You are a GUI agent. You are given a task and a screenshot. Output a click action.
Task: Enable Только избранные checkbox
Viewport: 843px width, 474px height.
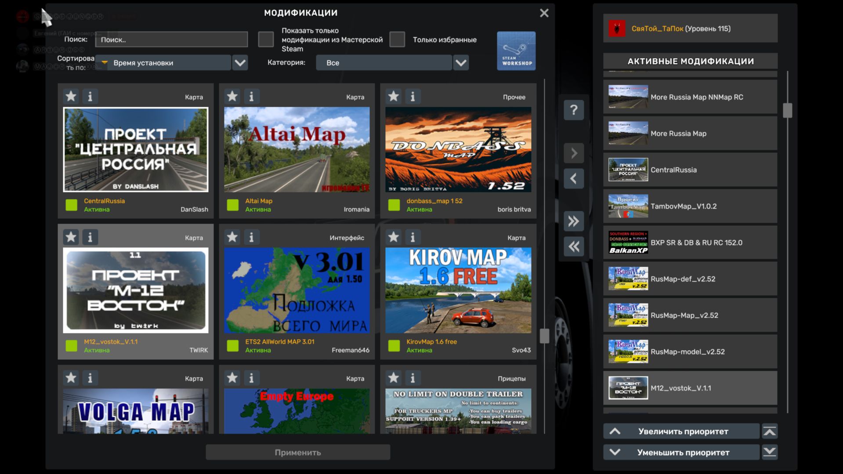coord(397,40)
